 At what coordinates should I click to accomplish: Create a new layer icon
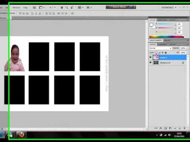click(x=180, y=128)
